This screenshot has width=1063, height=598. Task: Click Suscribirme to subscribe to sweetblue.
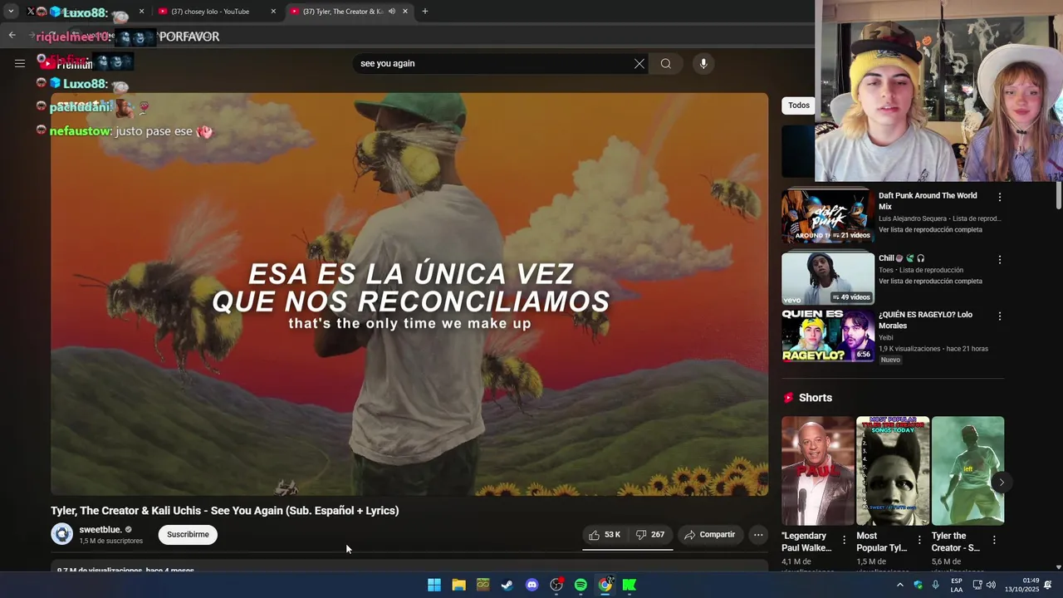pyautogui.click(x=188, y=535)
